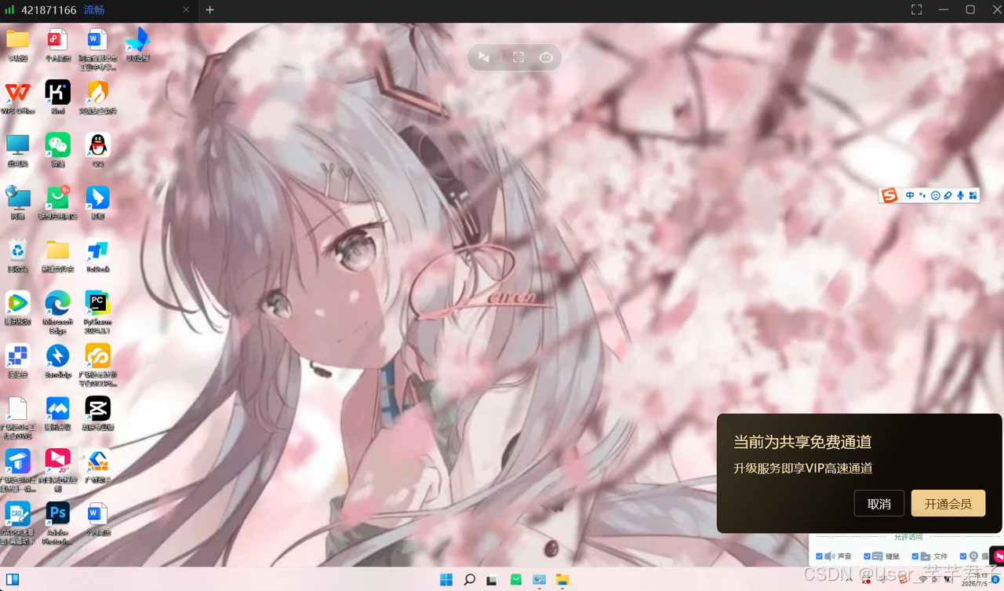Open the Adobe Photoshop desktop shortcut

(57, 523)
